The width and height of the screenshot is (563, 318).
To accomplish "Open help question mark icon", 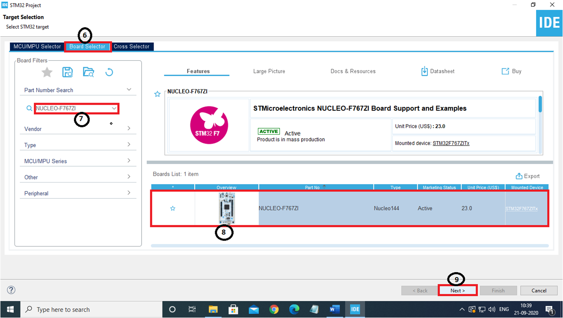I will 11,290.
